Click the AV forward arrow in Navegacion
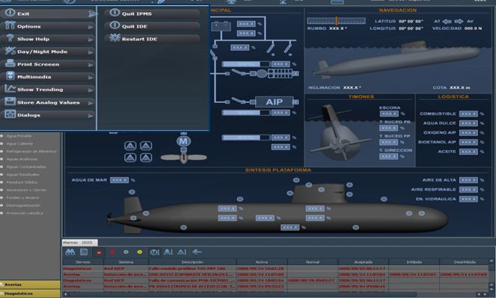Screen dimensions: 496x298 pyautogui.click(x=459, y=21)
